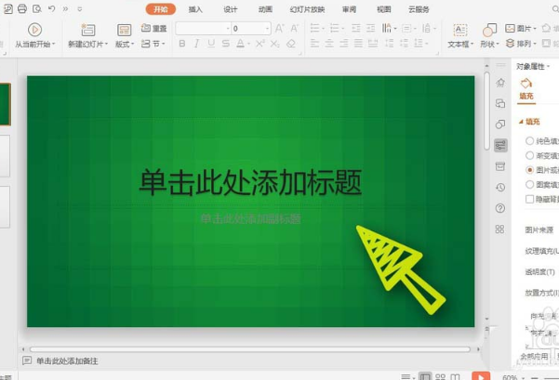Click the bulleted list icon
This screenshot has width=559, height=380.
(314, 28)
